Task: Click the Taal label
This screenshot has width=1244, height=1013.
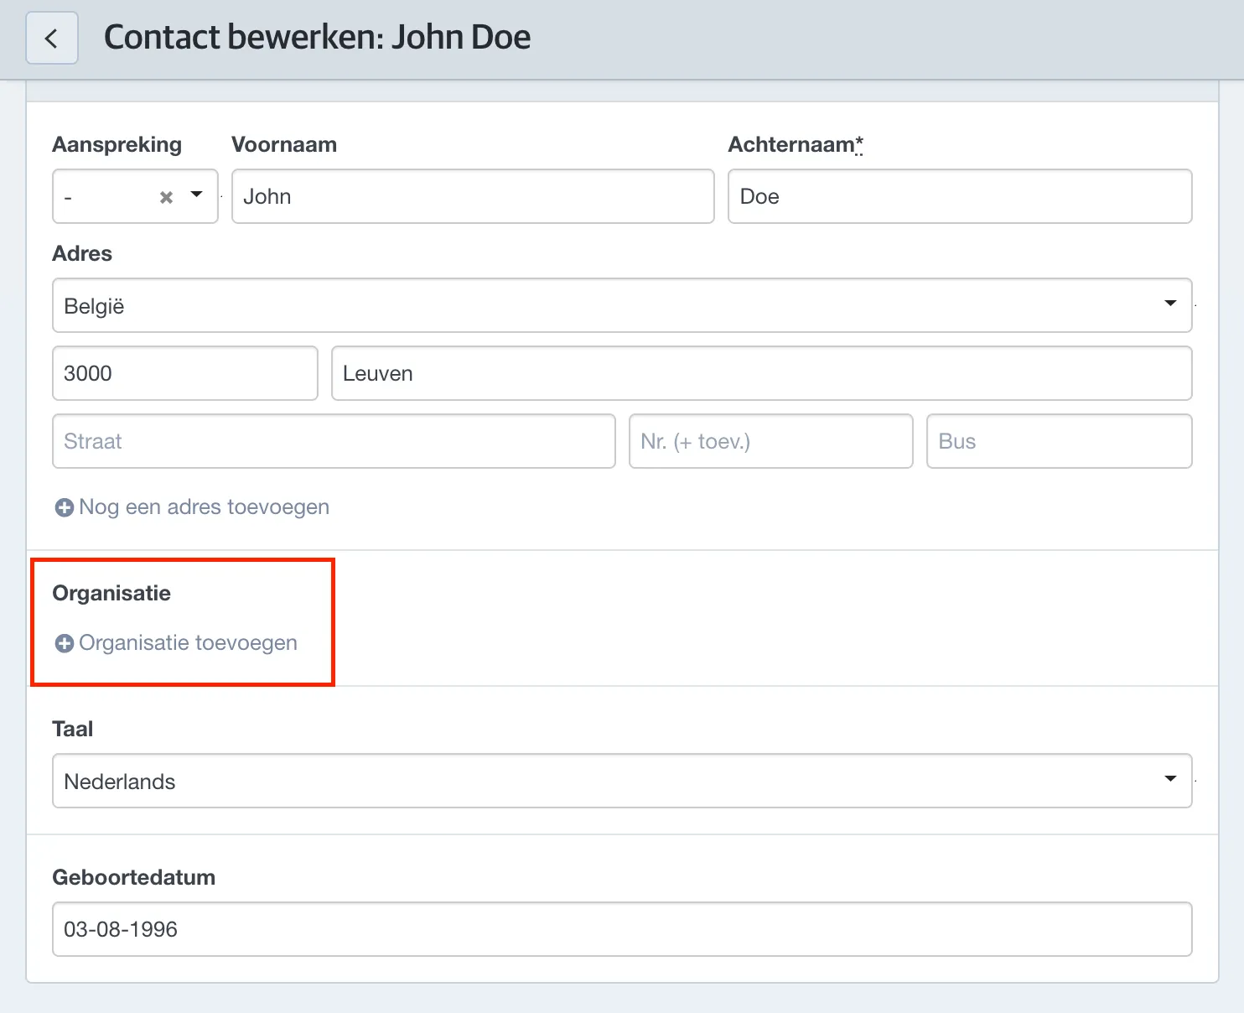Action: click(73, 729)
